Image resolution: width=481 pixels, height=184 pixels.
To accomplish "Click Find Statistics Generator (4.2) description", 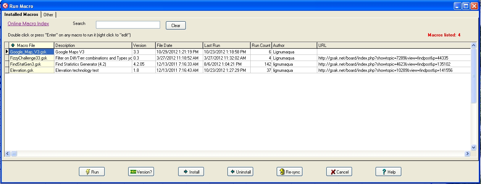I will pyautogui.click(x=93, y=64).
